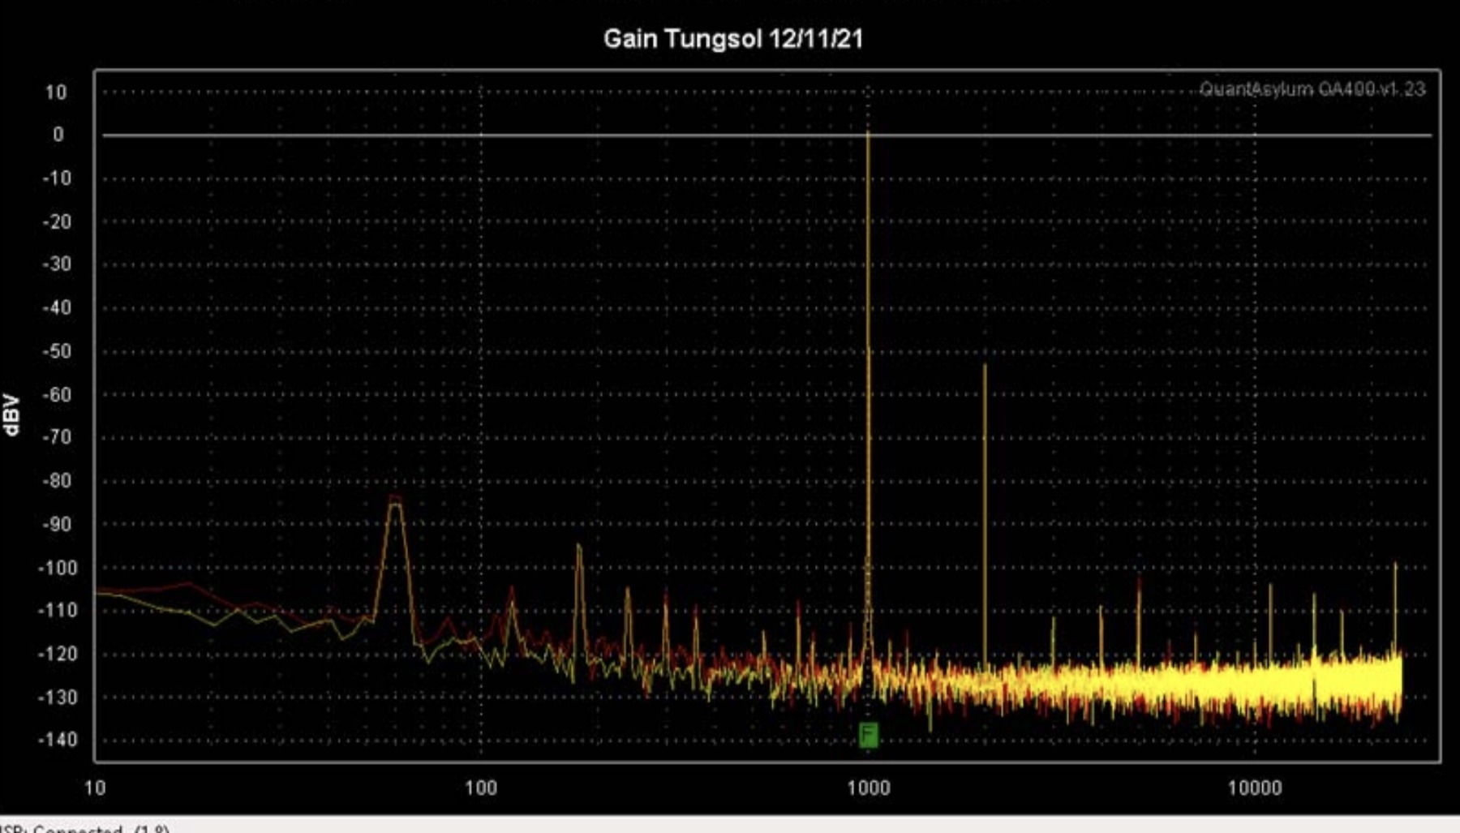Image resolution: width=1460 pixels, height=833 pixels.
Task: Click the 100 Hz frequency axis label
Action: point(480,788)
